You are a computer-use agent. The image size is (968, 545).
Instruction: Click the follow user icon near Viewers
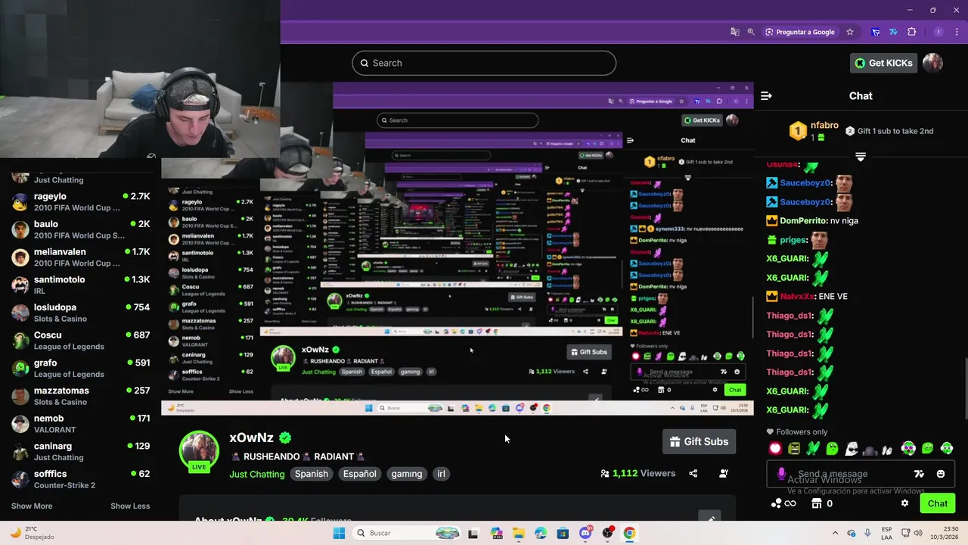point(723,474)
